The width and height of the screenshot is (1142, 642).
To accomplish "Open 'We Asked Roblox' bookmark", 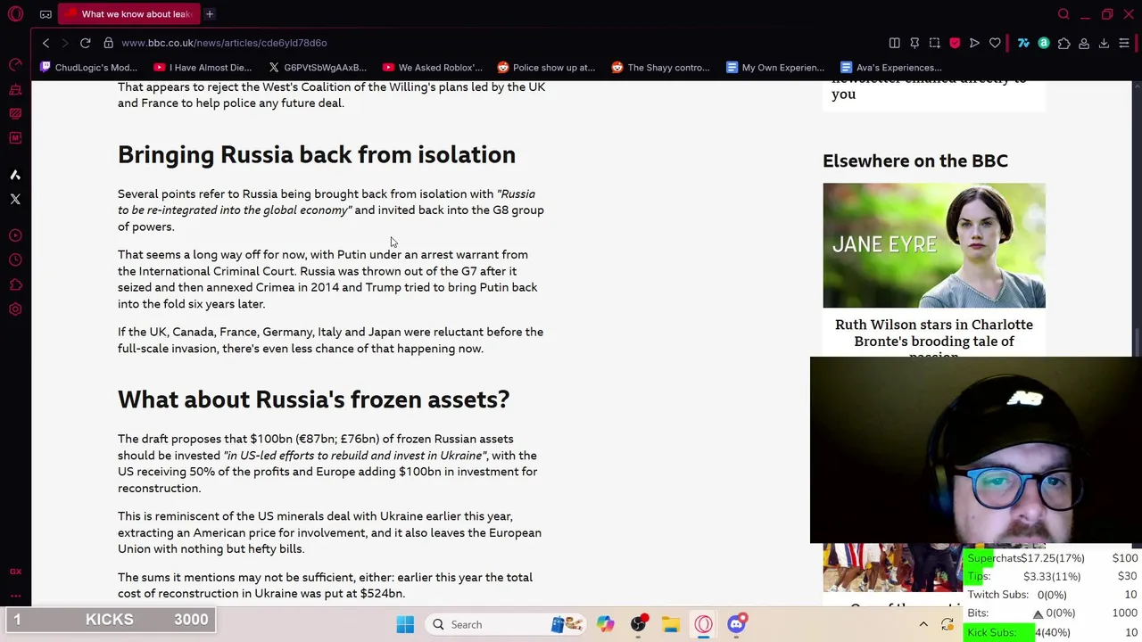I will (433, 68).
